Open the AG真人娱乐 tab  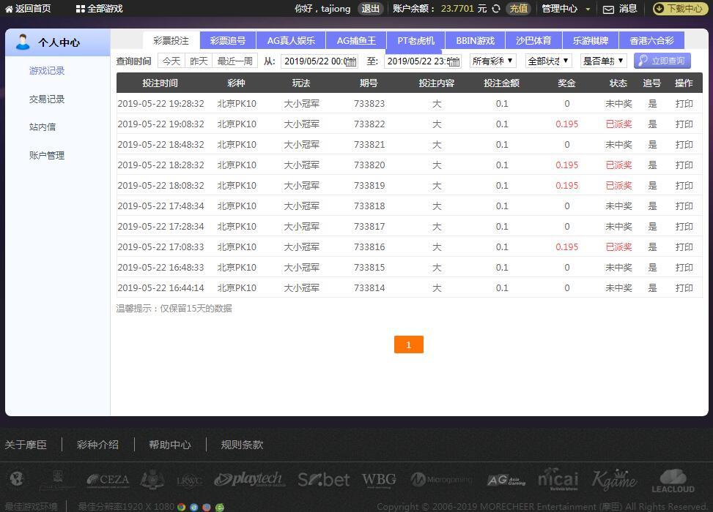coord(291,40)
